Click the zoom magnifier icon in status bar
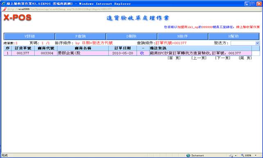 243,155
